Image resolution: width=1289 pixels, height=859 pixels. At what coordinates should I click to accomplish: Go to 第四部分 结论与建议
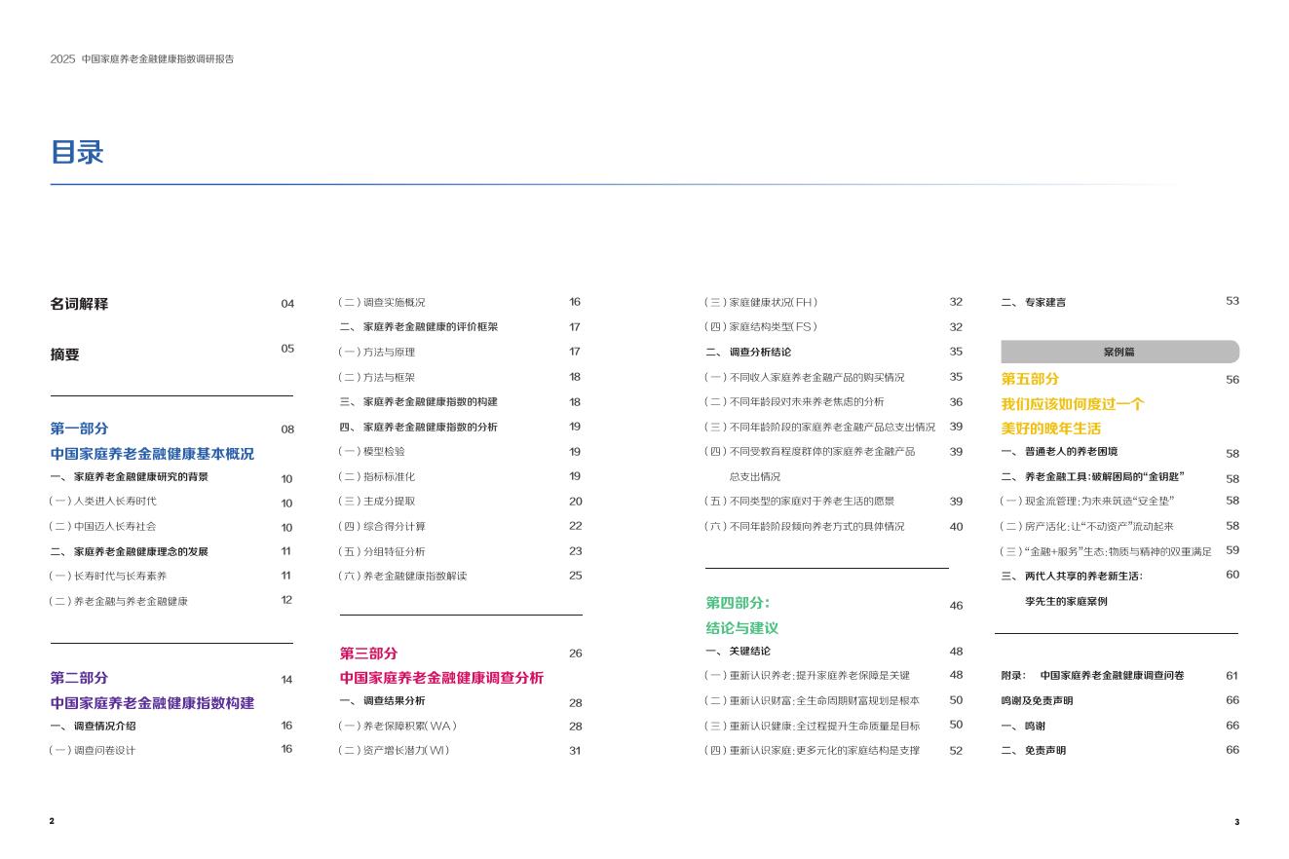click(x=741, y=628)
